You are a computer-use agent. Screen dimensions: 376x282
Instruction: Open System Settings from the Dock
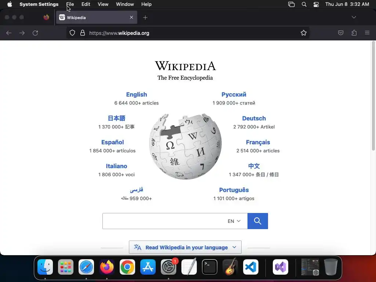[x=168, y=267]
